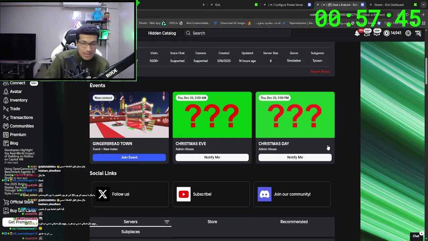
Task: Open the Gingerbread Town event thumbnail
Action: click(x=129, y=115)
